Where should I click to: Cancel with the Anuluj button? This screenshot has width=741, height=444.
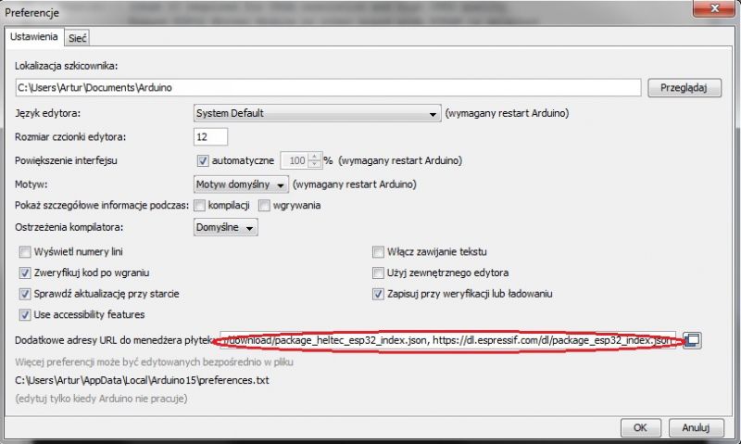pyautogui.click(x=696, y=427)
